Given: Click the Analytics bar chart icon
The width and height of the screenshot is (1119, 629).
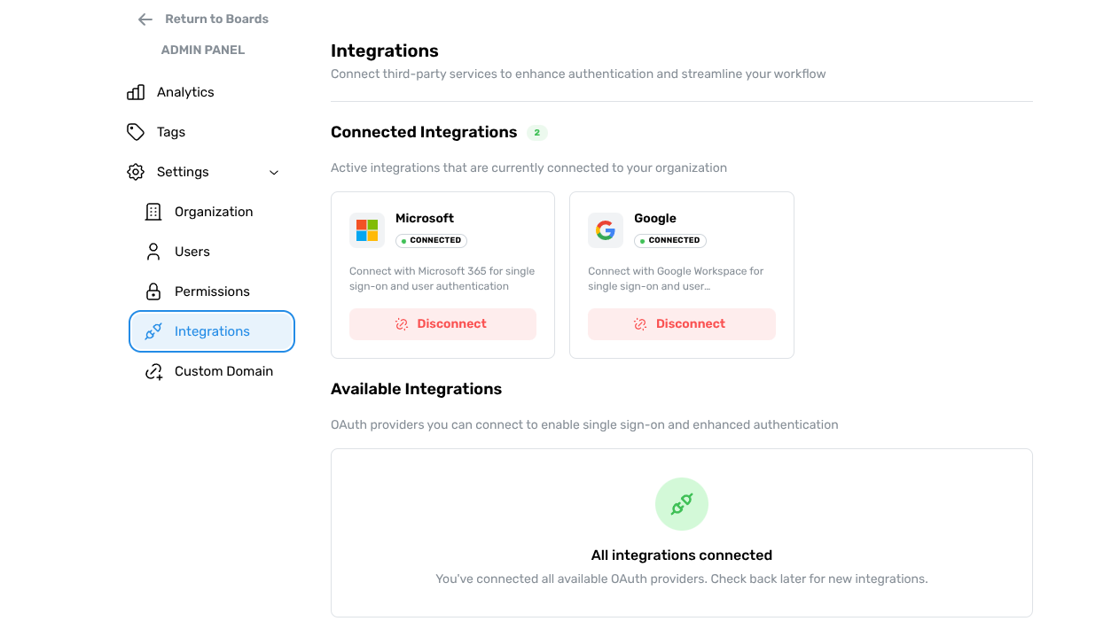Looking at the screenshot, I should click(136, 92).
